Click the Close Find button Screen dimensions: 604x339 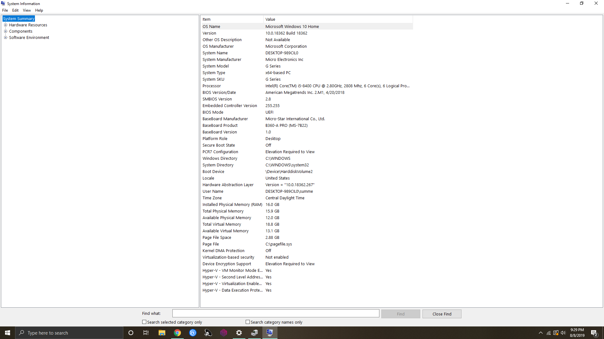[x=442, y=314]
